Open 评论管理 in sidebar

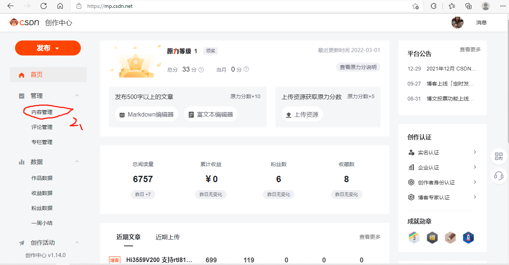tap(42, 127)
